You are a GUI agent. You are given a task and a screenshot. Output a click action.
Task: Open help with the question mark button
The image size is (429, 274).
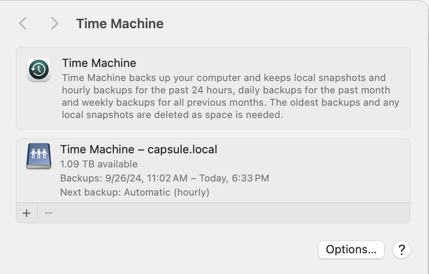coord(402,250)
